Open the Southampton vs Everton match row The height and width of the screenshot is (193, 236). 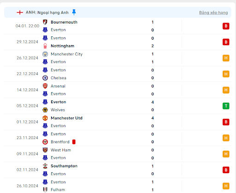coord(118,170)
